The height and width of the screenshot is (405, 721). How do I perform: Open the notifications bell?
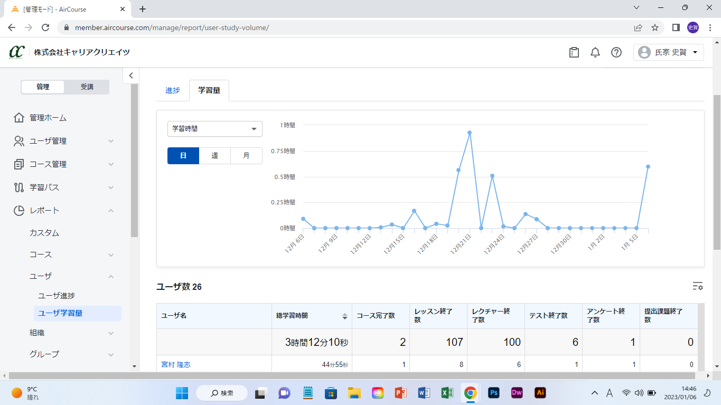click(x=595, y=52)
